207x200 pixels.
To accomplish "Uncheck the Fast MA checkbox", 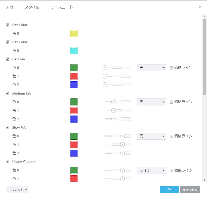I will (x=8, y=59).
